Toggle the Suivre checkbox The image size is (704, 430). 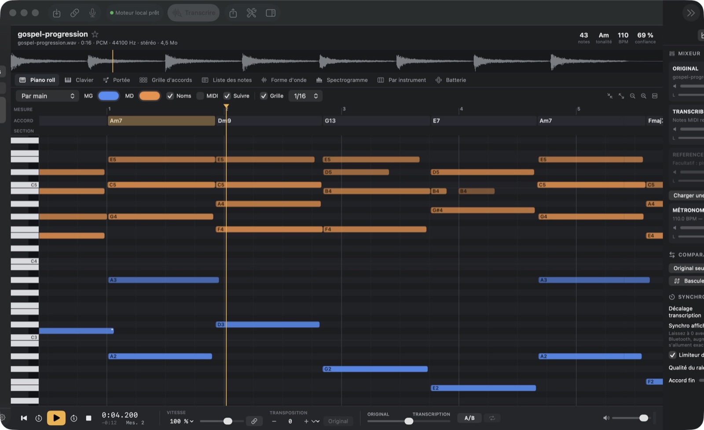click(x=227, y=96)
